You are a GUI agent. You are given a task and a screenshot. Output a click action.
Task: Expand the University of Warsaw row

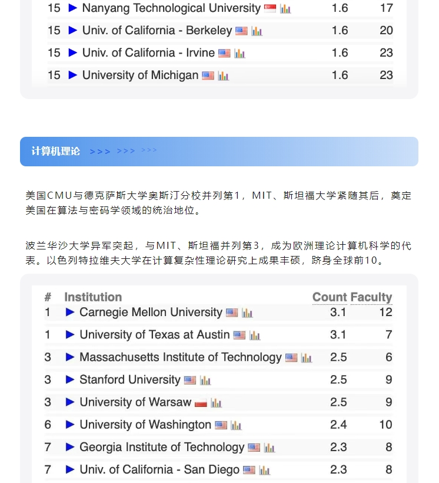point(70,402)
